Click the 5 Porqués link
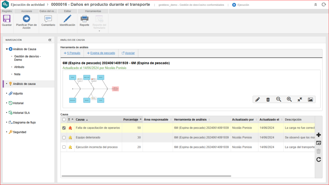Screen dimensions: 329x185 72,53
